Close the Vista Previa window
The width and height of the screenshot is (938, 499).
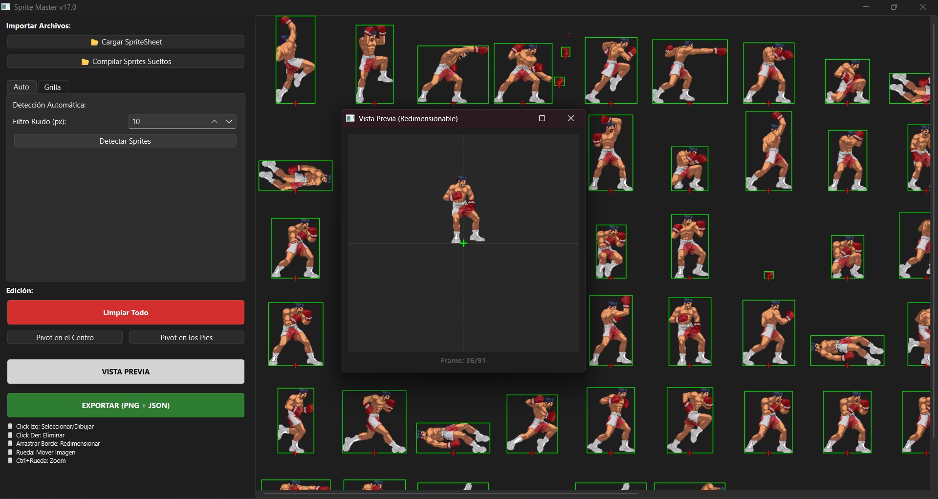[571, 118]
